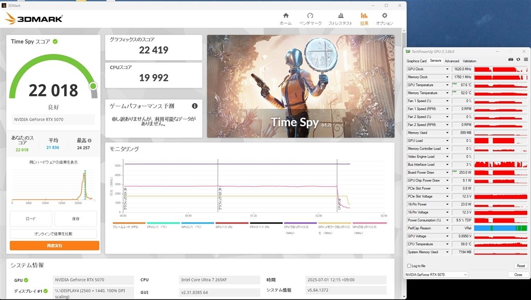This screenshot has width=531, height=300.
Task: Open the ホーム (Home) nav icon
Action: 286,19
